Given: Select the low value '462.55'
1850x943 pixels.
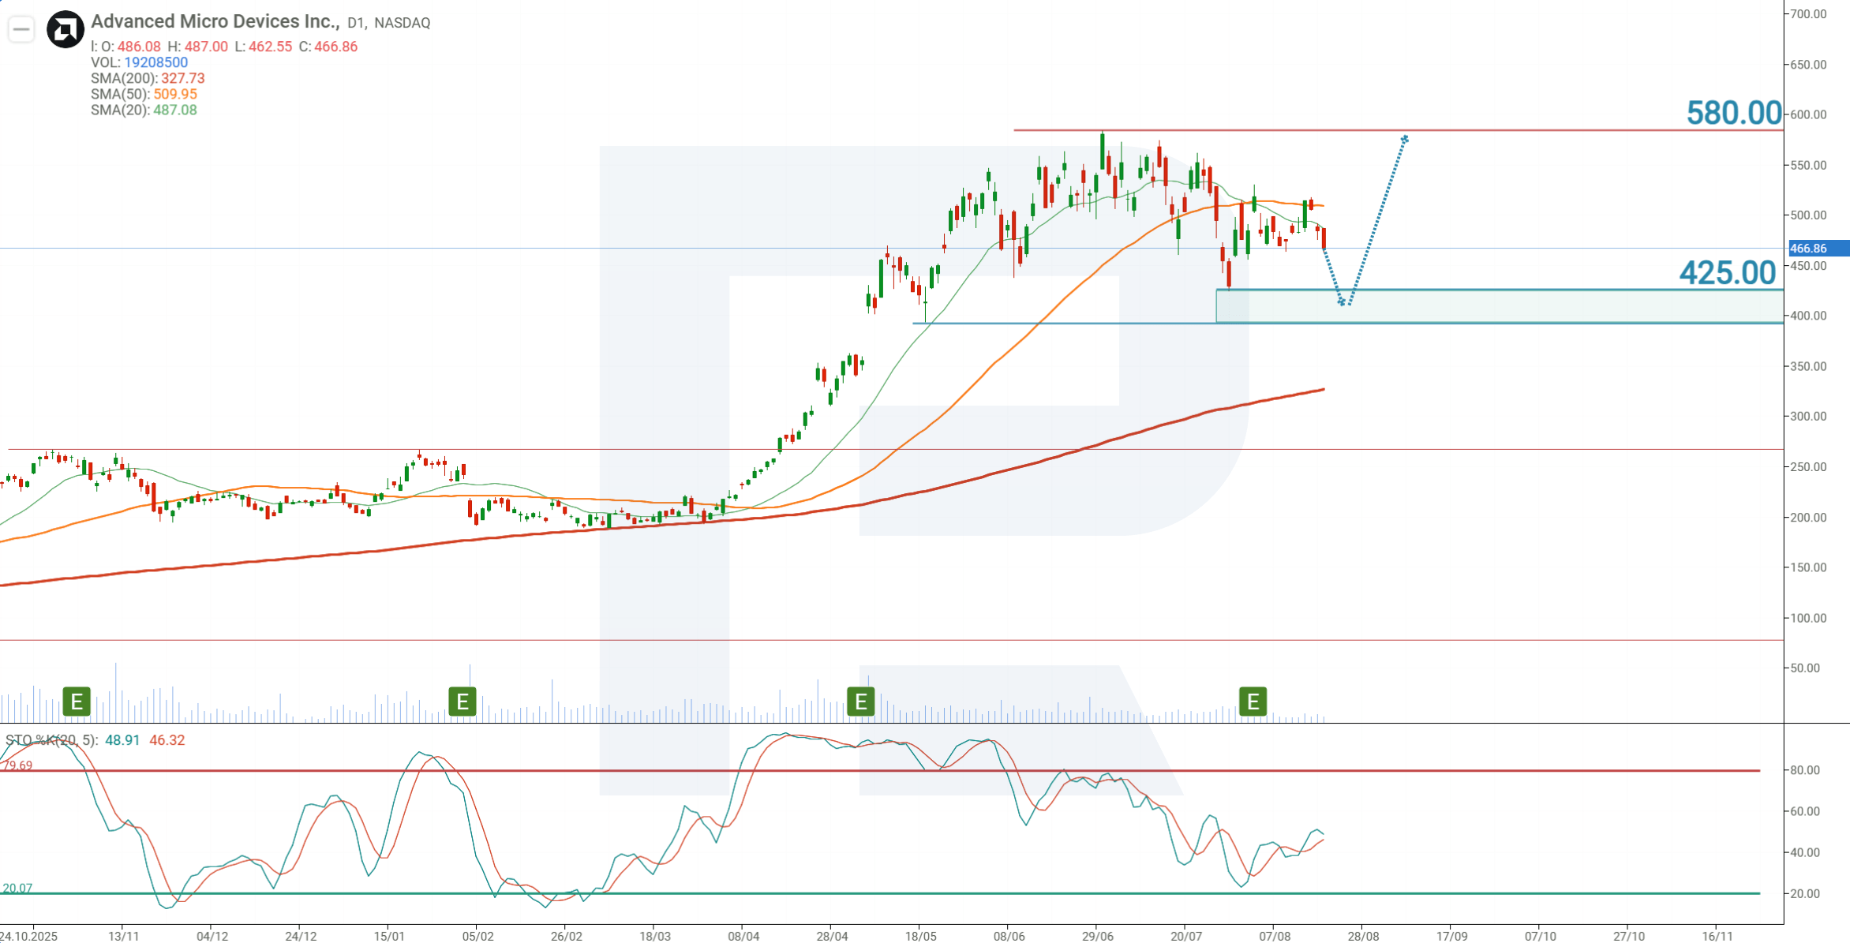Looking at the screenshot, I should [x=271, y=47].
